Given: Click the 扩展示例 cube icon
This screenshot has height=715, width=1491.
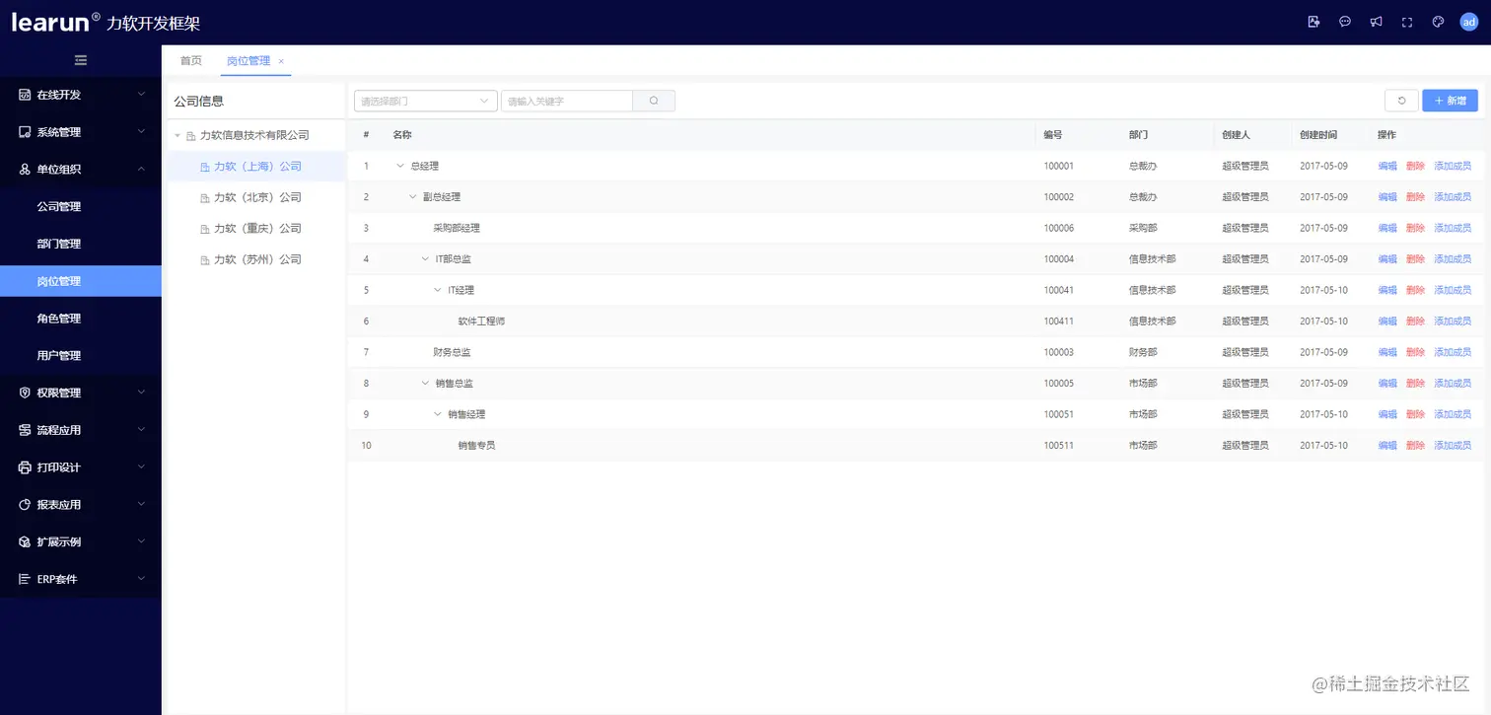Looking at the screenshot, I should 25,542.
